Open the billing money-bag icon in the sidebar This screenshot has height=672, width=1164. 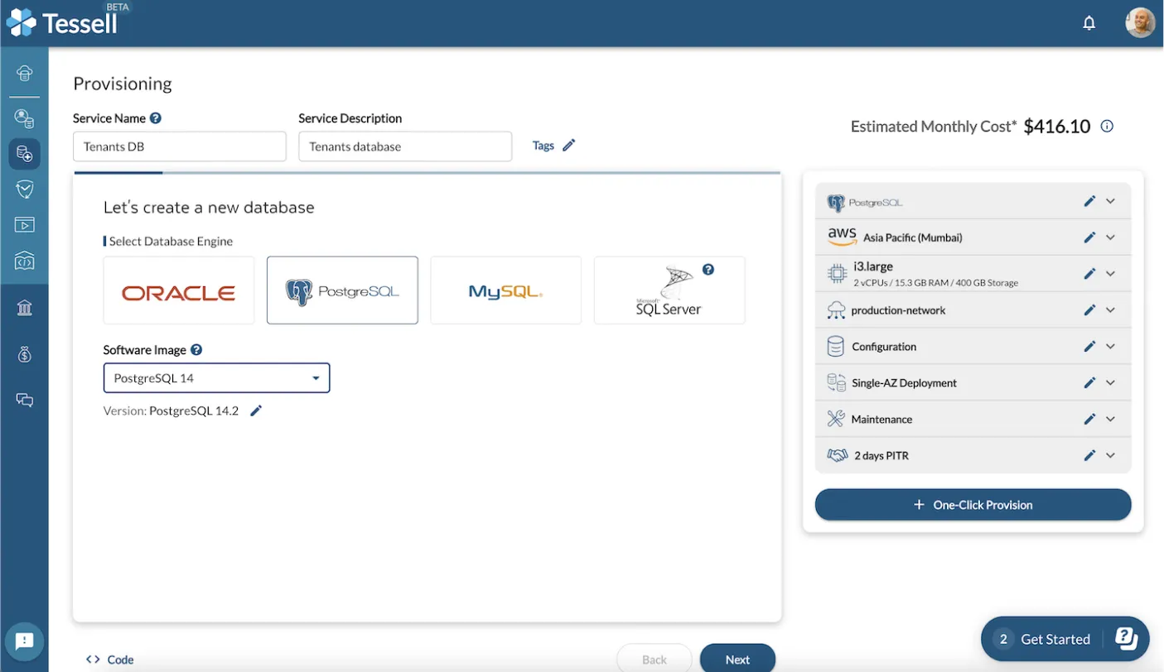(24, 354)
